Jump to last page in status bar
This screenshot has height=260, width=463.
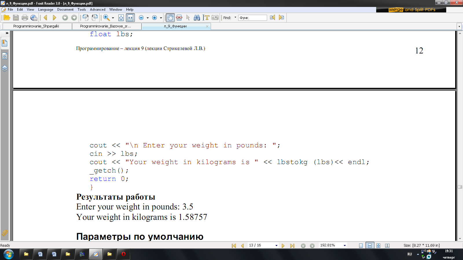click(x=292, y=246)
